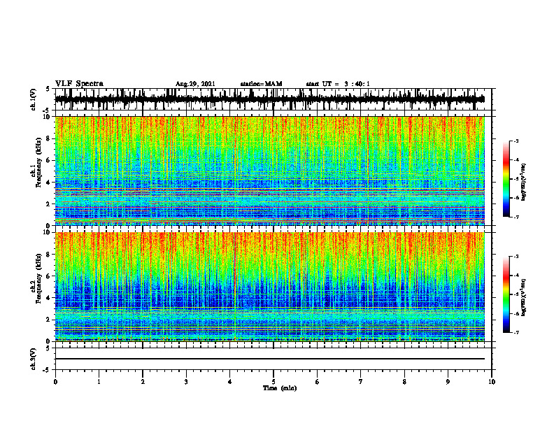Click the ch.1 spectrogram panel
The width and height of the screenshot is (554, 428).
pyautogui.click(x=273, y=171)
